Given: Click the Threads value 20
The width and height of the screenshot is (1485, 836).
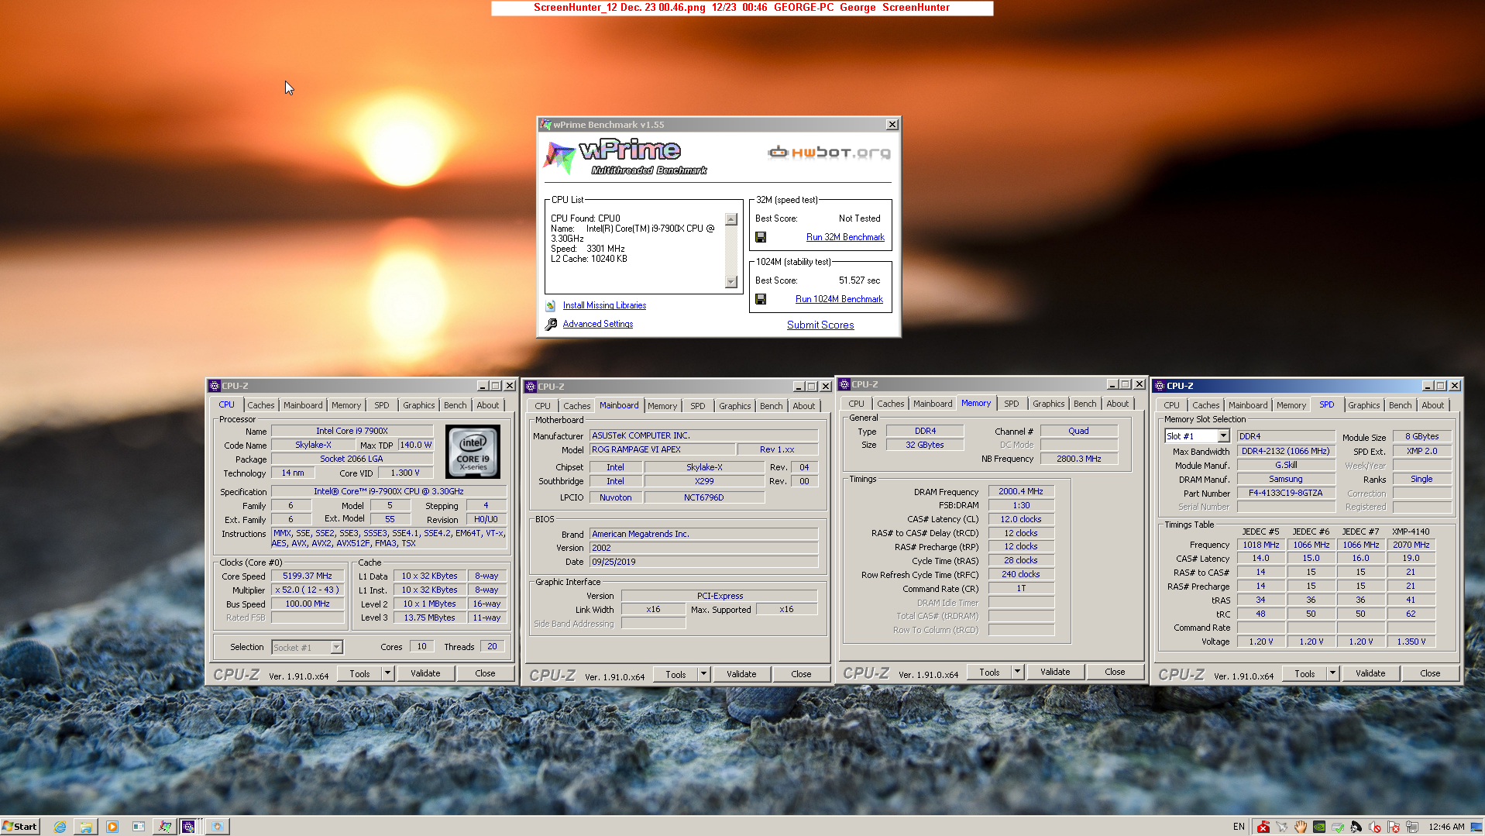Looking at the screenshot, I should [x=492, y=646].
